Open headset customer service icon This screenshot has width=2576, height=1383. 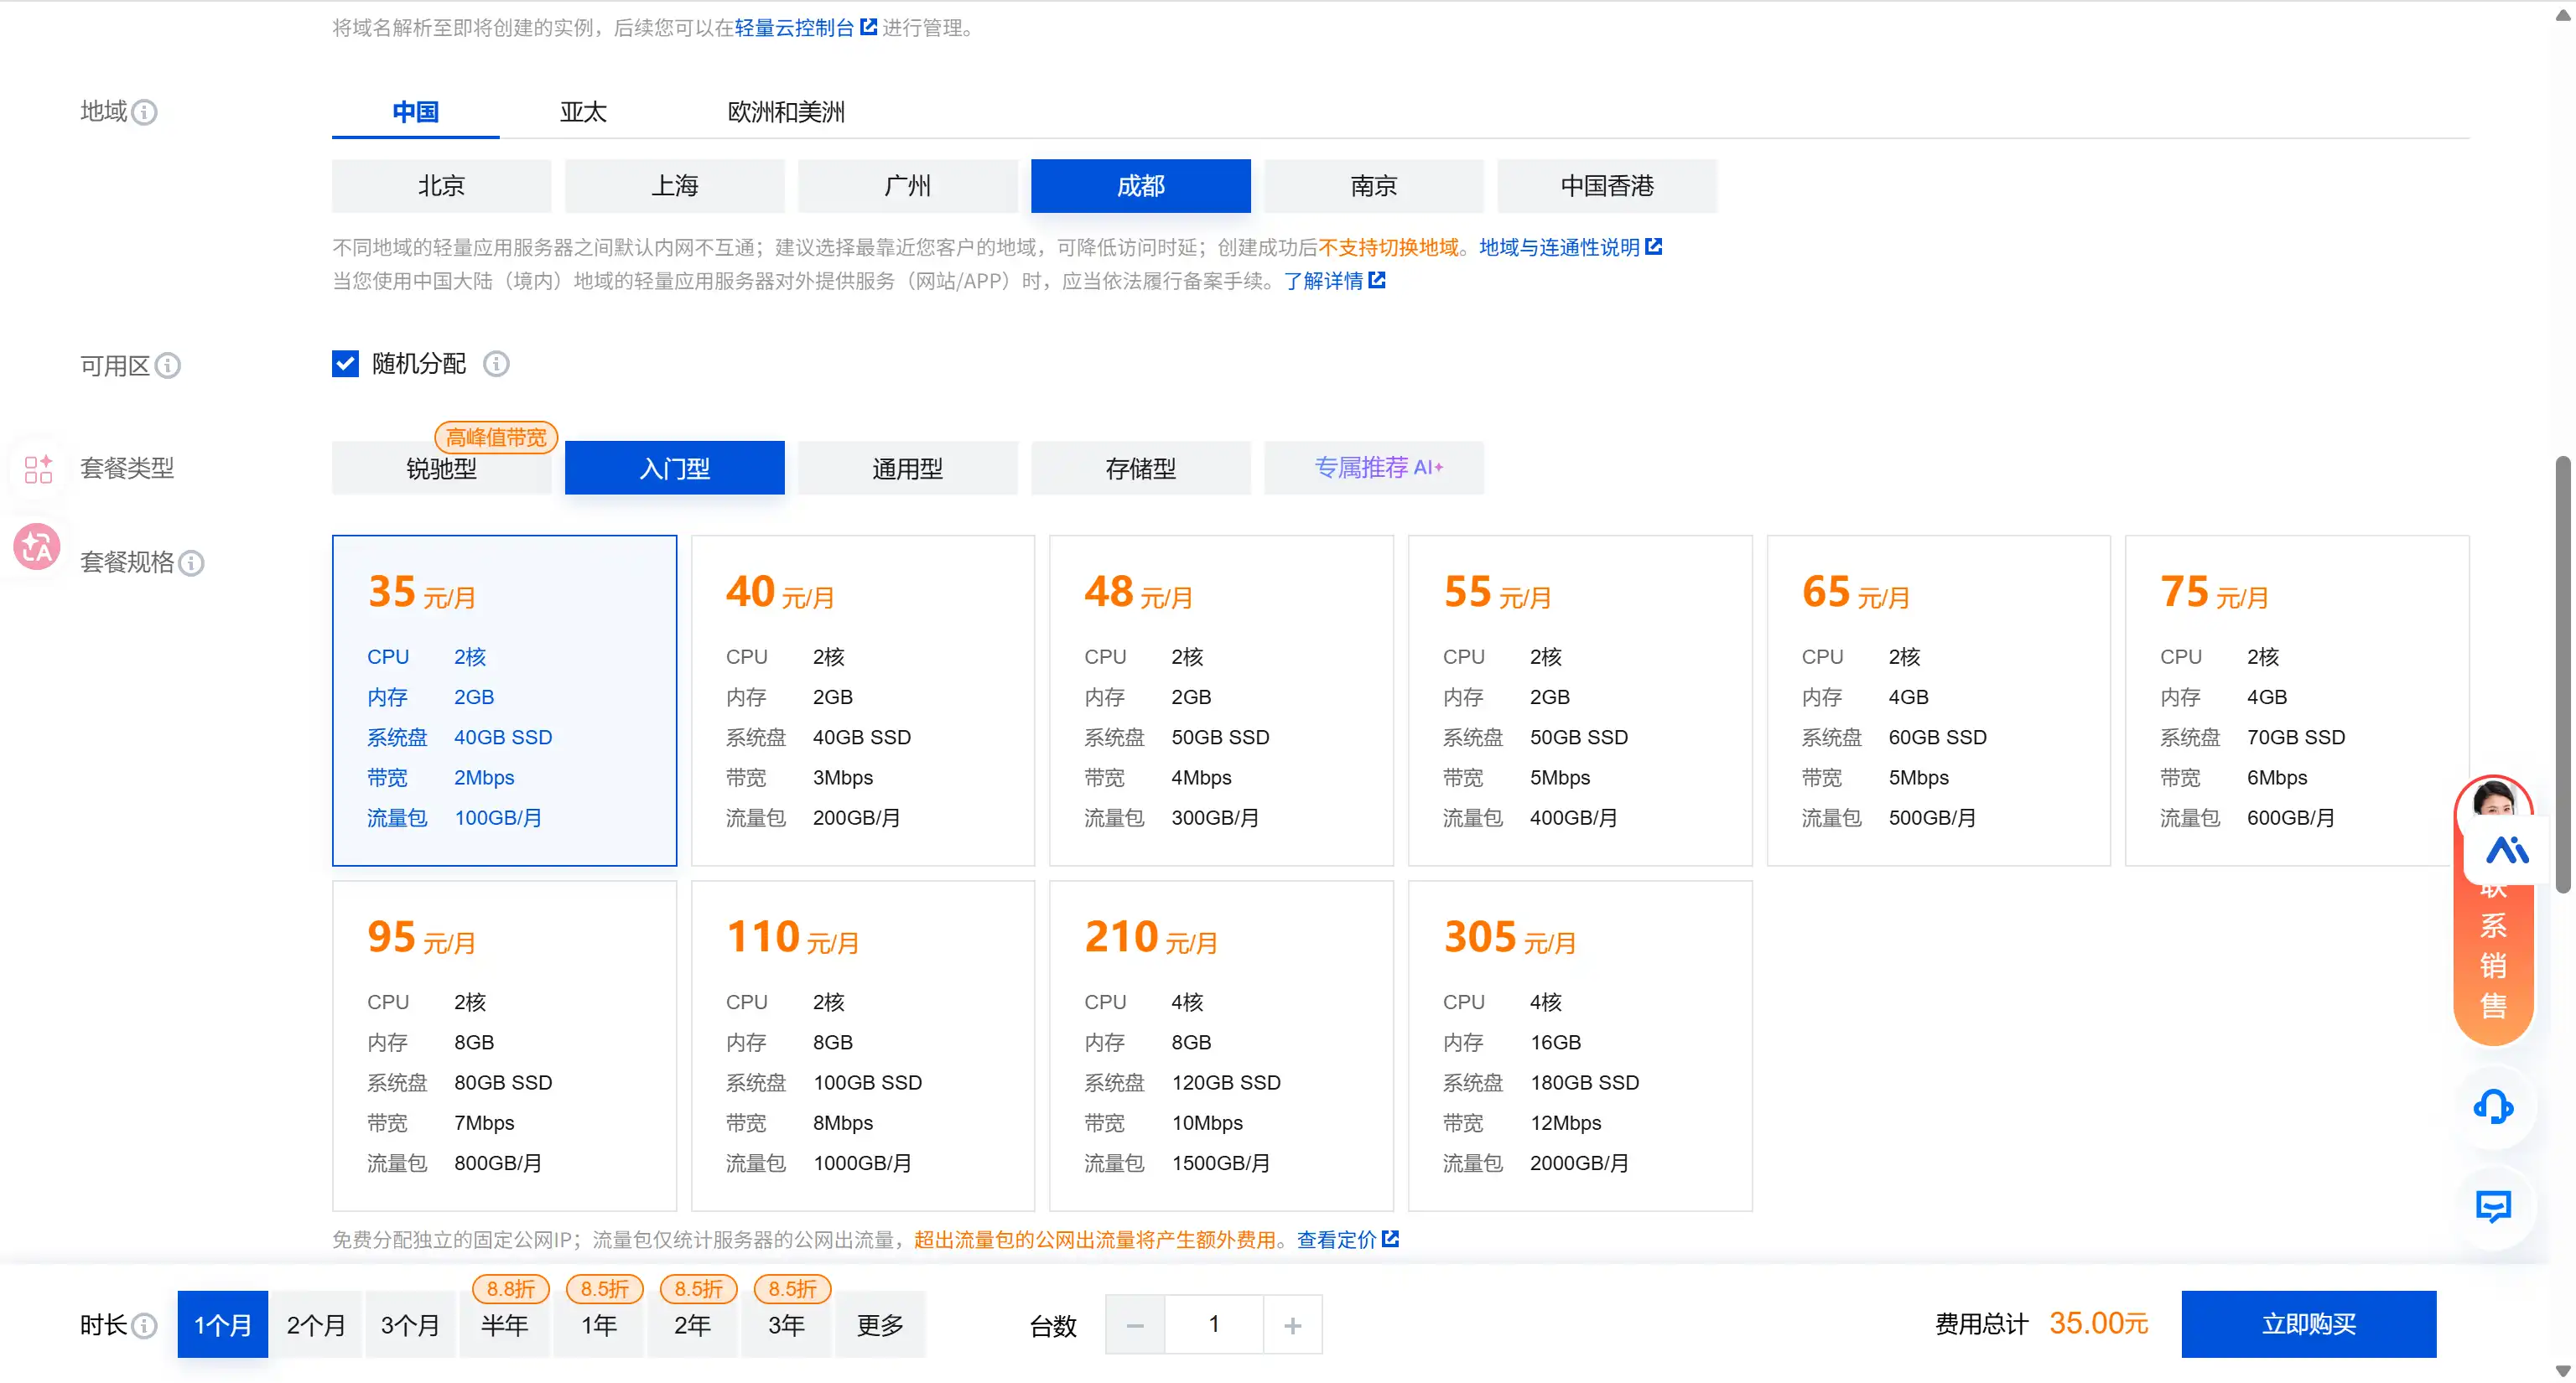point(2493,1106)
